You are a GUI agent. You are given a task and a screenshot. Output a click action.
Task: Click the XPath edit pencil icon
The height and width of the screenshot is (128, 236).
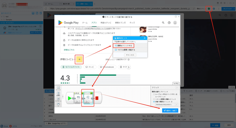[176, 104]
